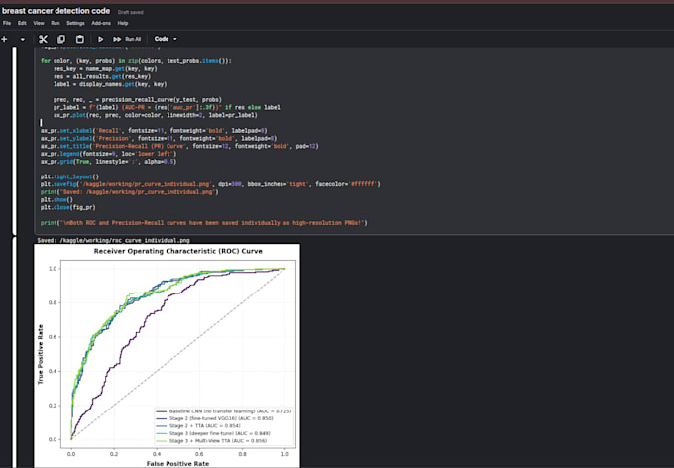Image resolution: width=674 pixels, height=468 pixels.
Task: Open the View menu
Action: pos(39,23)
